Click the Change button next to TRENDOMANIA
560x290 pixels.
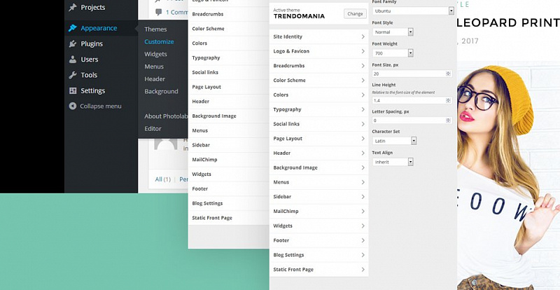355,13
